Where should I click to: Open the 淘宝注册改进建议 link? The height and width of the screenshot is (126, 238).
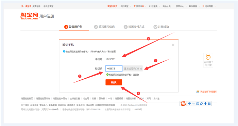(x=208, y=92)
